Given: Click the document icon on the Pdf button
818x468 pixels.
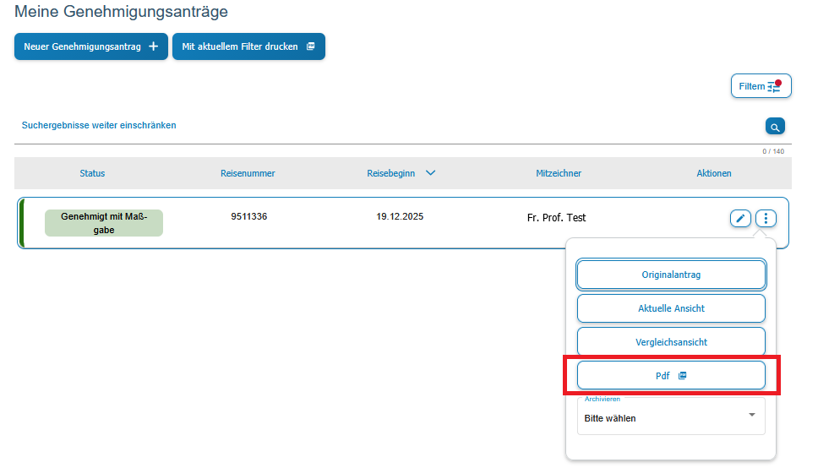Looking at the screenshot, I should (x=683, y=376).
